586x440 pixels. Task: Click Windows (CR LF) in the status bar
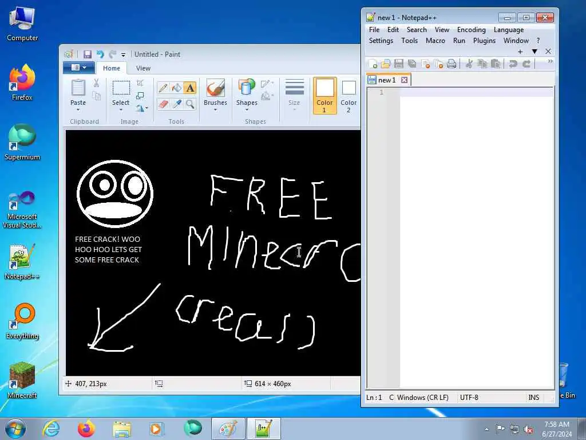click(x=422, y=398)
